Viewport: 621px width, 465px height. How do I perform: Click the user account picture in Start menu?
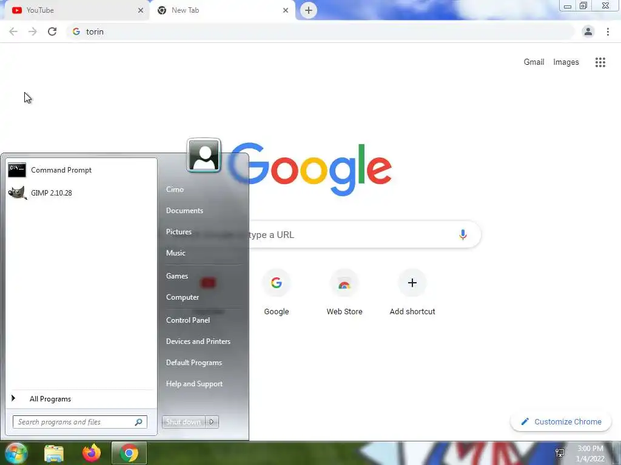click(204, 156)
